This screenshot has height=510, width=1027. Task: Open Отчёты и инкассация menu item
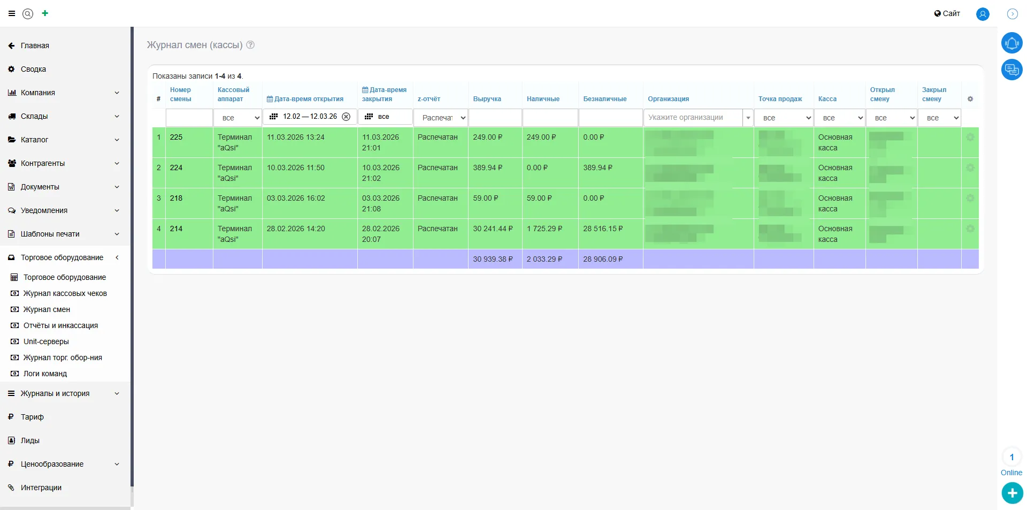click(60, 325)
